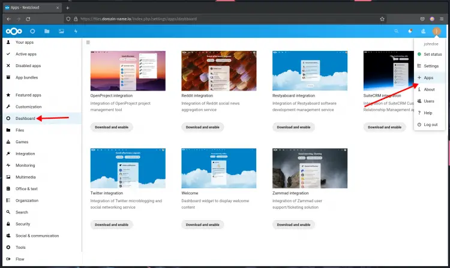Screen dimensions: 450x268
Task: Close the Apps - Nextcloud browser tab
Action: (x=58, y=8)
